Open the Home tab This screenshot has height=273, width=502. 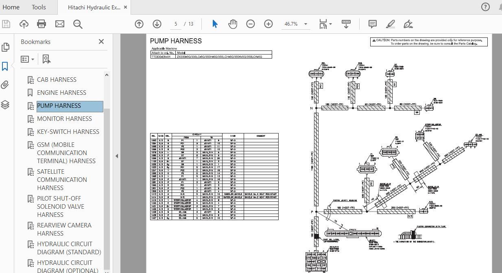click(11, 7)
